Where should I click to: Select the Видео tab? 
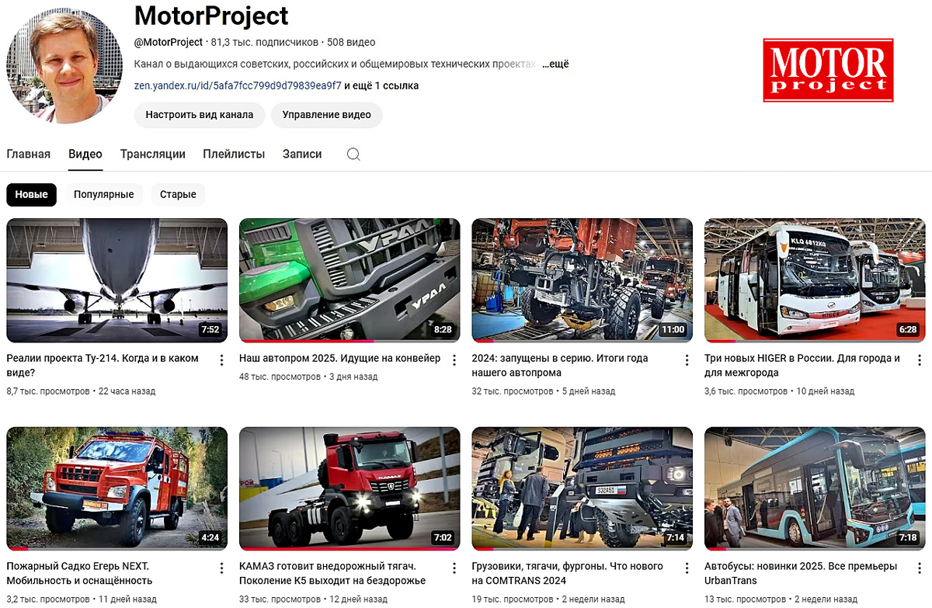[x=85, y=154]
